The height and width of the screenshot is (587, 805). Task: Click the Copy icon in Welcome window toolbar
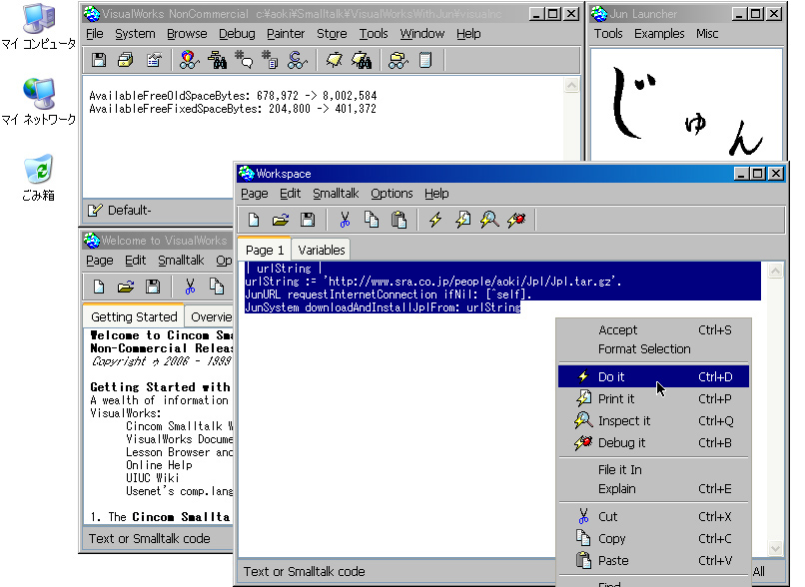coord(216,287)
